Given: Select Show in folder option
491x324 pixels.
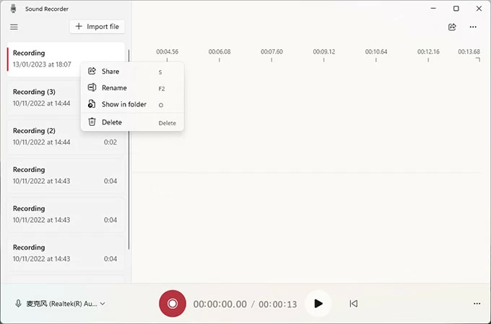Looking at the screenshot, I should click(x=123, y=104).
